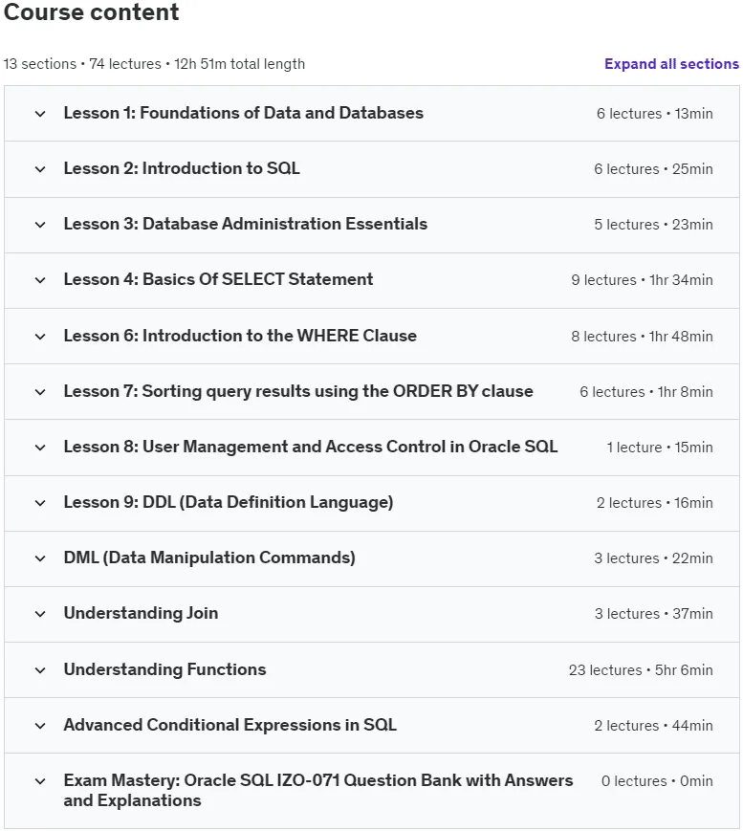
Task: Select Understanding Functions section title
Action: (x=164, y=669)
